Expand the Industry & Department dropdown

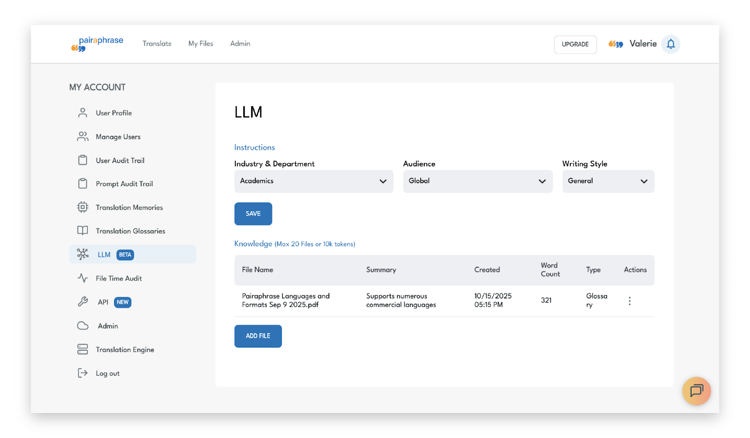(x=314, y=181)
